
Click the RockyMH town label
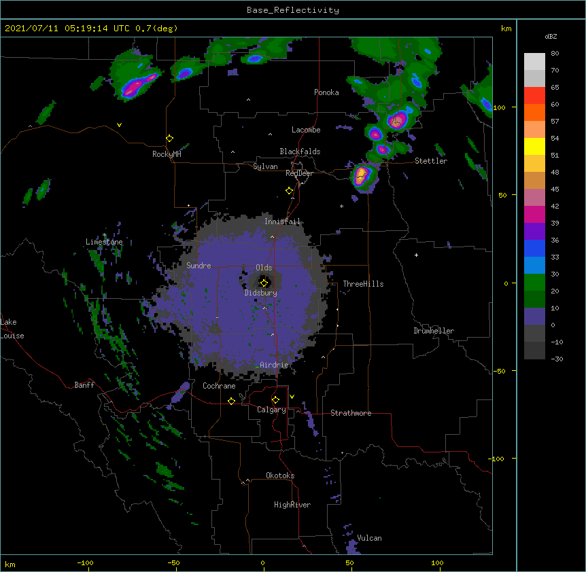coord(167,154)
